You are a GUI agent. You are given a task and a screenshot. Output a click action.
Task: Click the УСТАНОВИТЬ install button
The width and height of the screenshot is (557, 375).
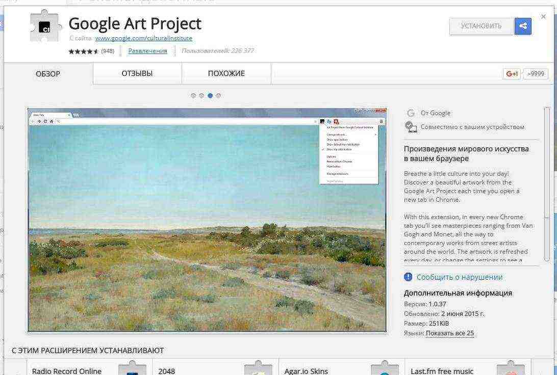[481, 26]
